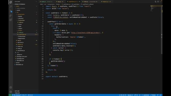The width and height of the screenshot is (171, 96).
Task: Click the Orders breadcrumb segment
Action: point(58,4)
